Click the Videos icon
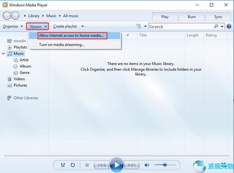The image size is (234, 173). 9,79
